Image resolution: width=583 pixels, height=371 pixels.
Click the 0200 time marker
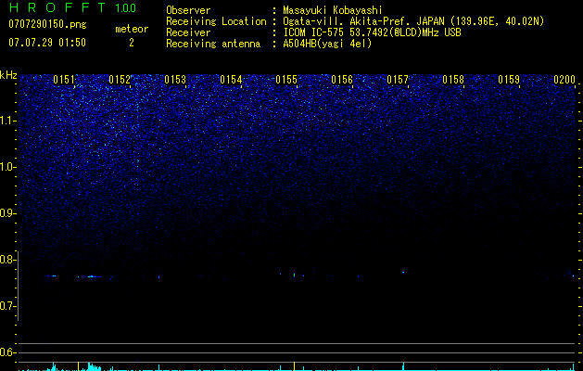pyautogui.click(x=564, y=80)
